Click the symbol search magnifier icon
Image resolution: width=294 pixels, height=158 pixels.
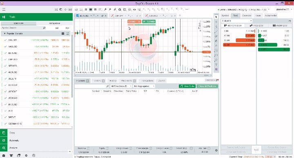tap(44, 28)
